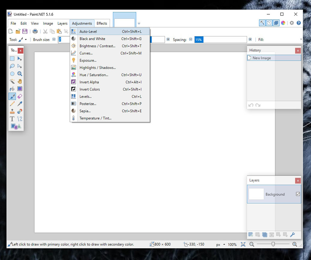Expand the toolbar overflow arrow after Fill
Image resolution: width=311 pixels, height=260 pixels.
coord(301,39)
